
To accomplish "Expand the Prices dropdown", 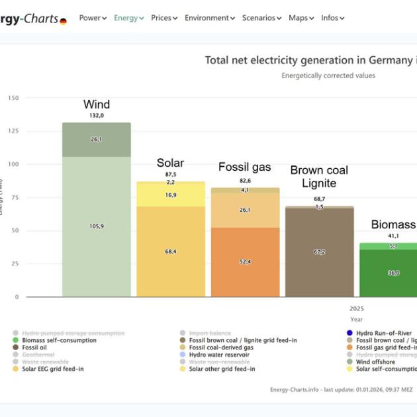I will (164, 18).
